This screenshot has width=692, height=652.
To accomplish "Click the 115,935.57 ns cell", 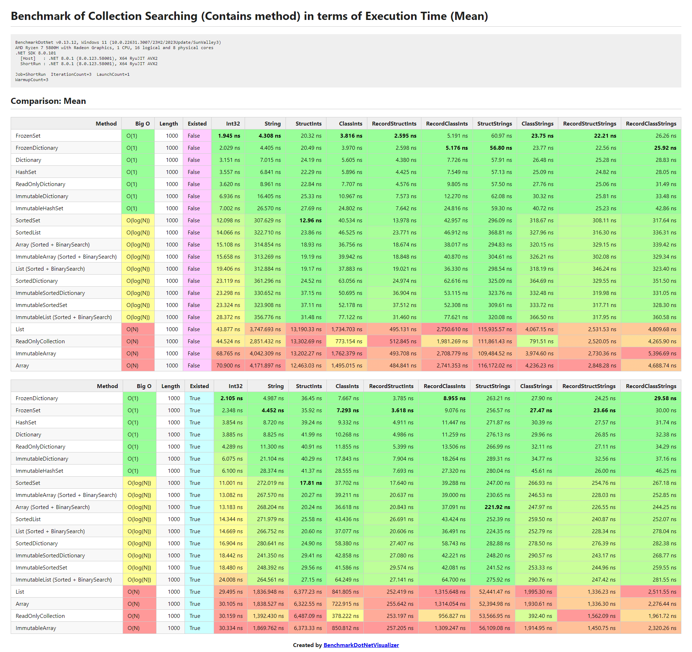I will pyautogui.click(x=495, y=329).
